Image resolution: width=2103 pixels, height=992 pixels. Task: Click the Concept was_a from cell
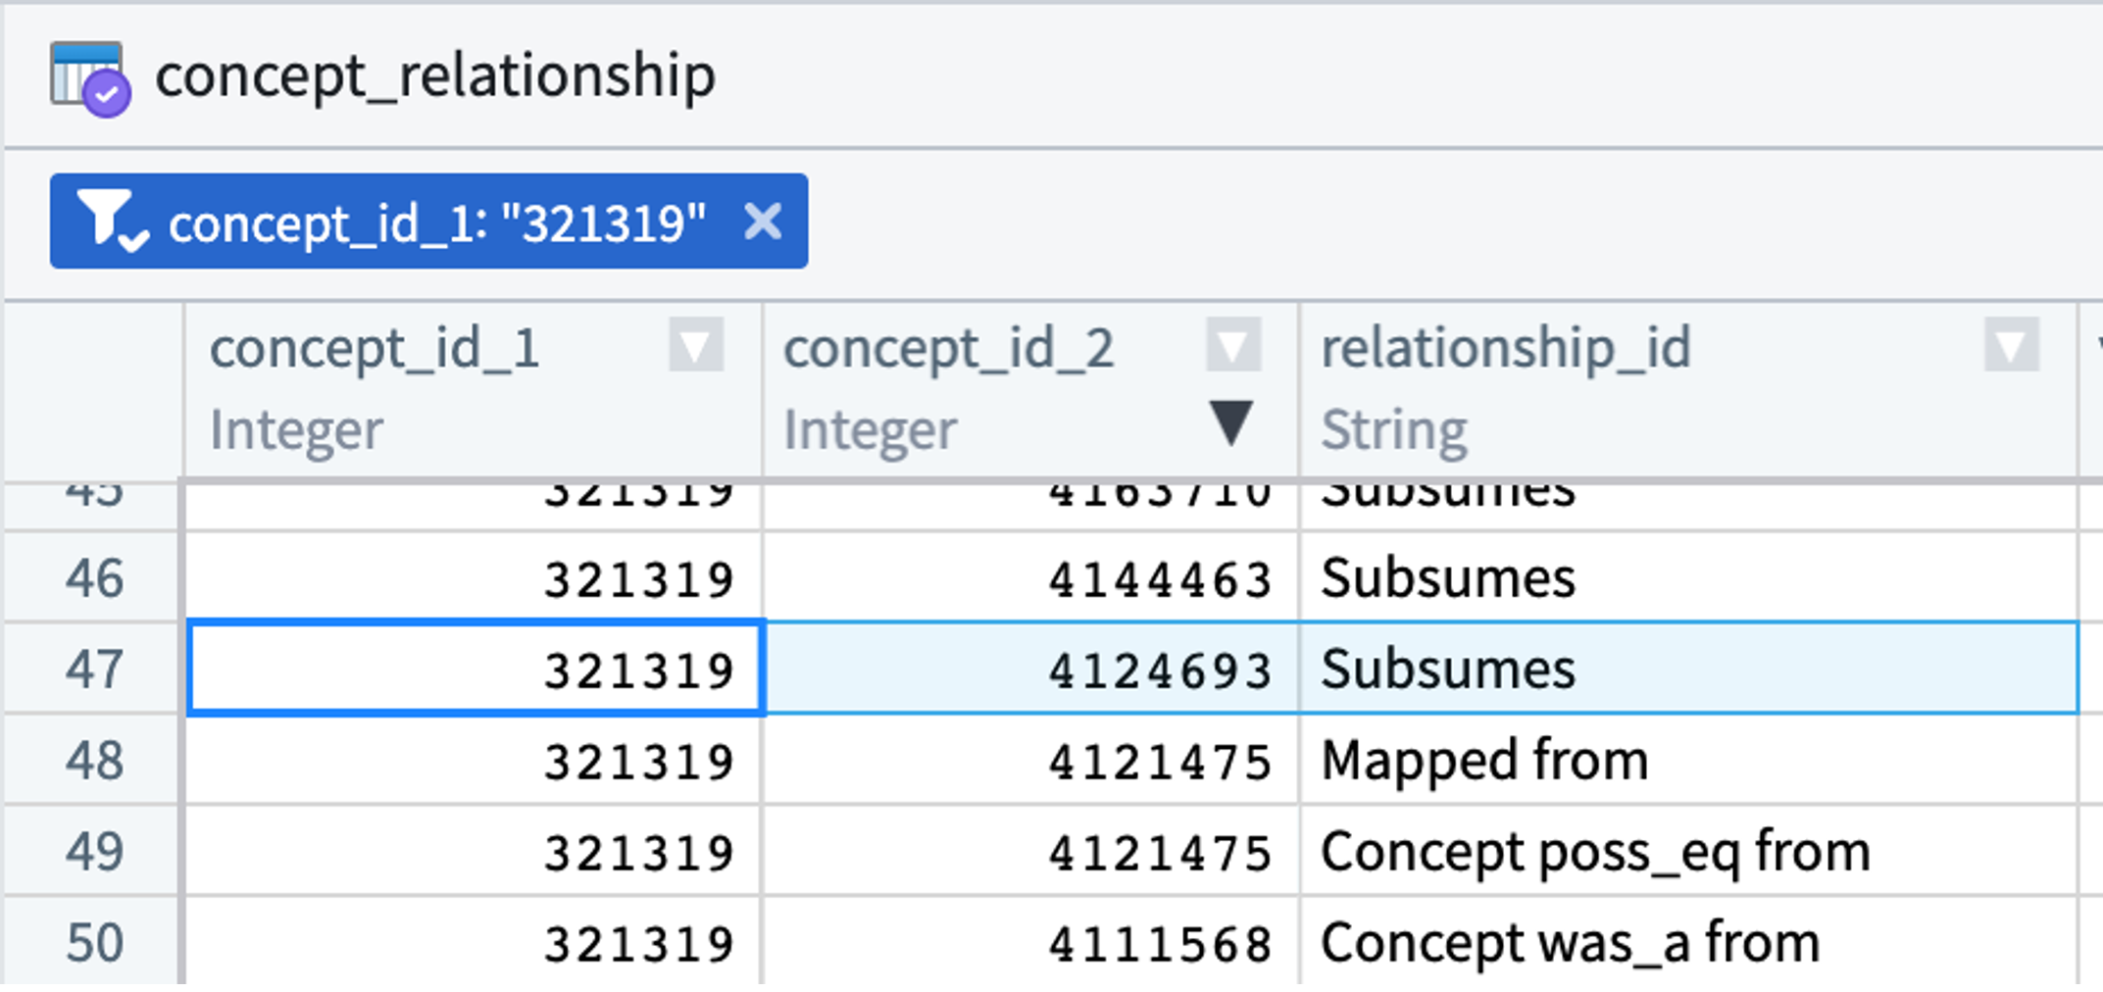tap(1570, 943)
